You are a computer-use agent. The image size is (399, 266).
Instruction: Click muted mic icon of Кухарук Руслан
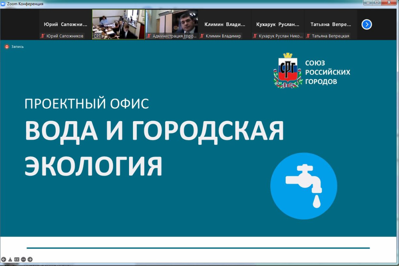pyautogui.click(x=255, y=36)
